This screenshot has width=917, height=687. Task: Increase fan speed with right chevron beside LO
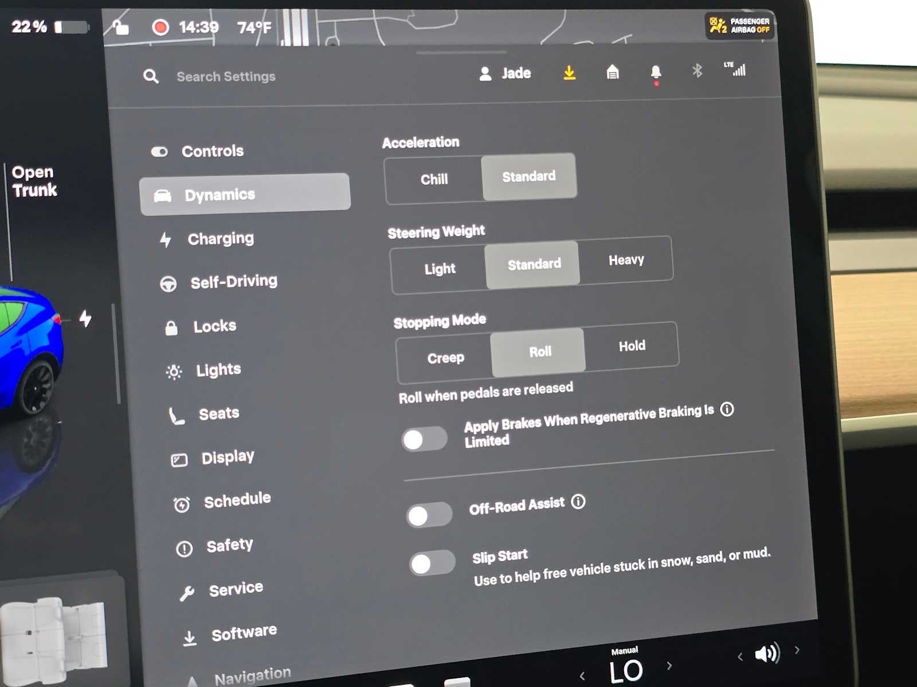click(669, 665)
